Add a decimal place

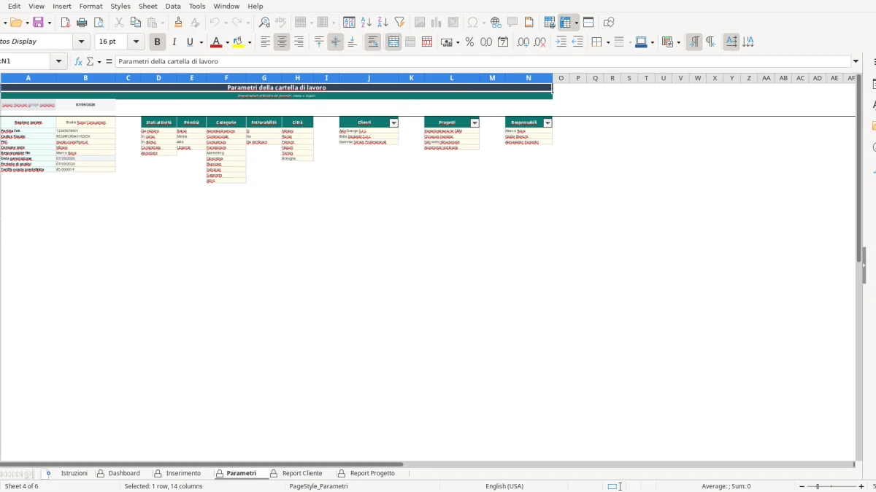coord(523,42)
